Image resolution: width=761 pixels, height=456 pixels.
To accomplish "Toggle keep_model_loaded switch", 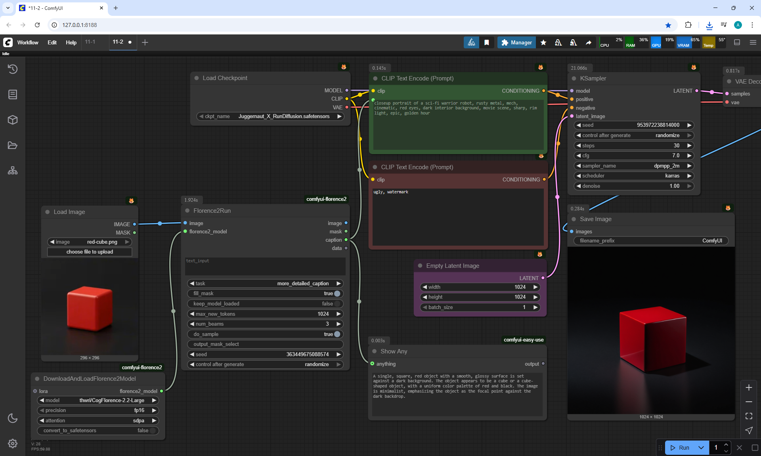I will pos(337,304).
